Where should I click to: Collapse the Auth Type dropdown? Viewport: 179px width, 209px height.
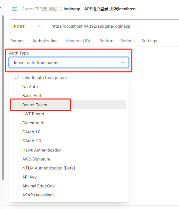[69, 62]
